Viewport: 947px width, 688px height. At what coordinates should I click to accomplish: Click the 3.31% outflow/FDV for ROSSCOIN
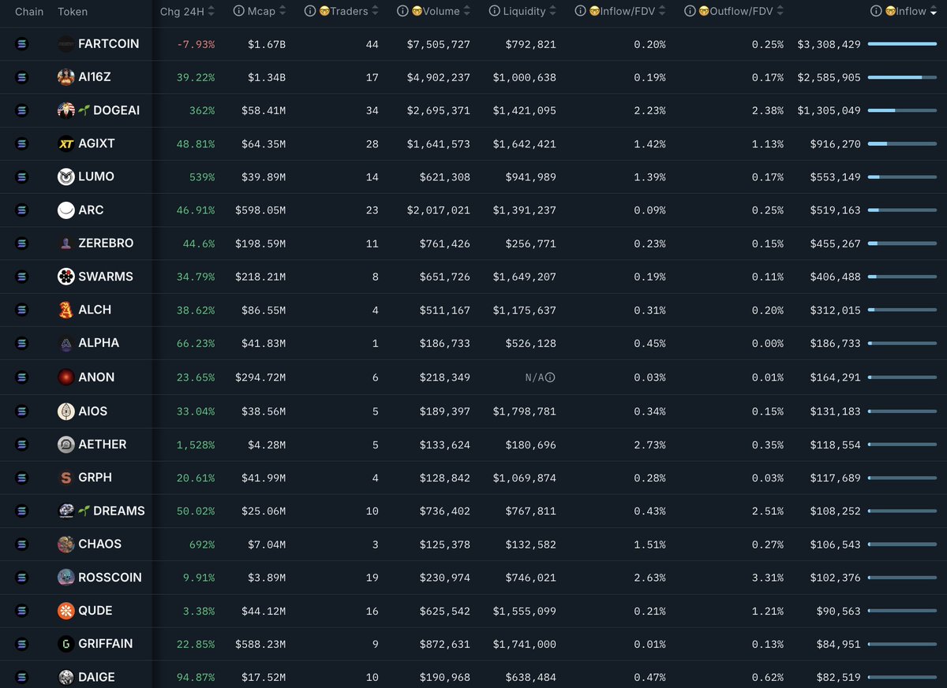tap(767, 578)
